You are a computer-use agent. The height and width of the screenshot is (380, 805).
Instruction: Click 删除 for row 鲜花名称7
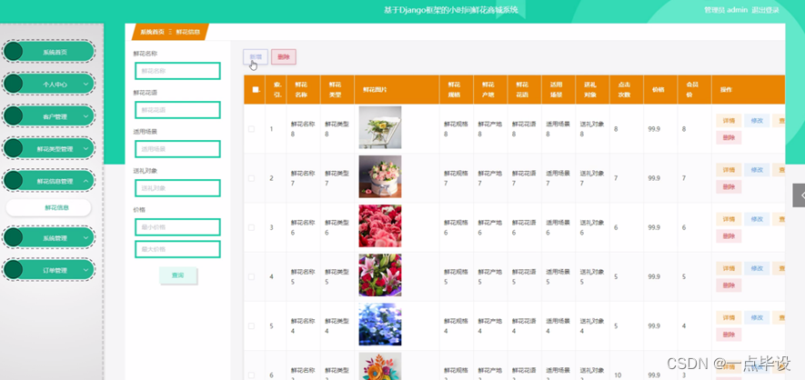tap(729, 186)
